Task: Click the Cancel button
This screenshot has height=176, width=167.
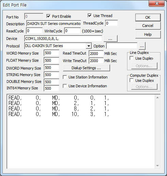Action: coord(148,26)
